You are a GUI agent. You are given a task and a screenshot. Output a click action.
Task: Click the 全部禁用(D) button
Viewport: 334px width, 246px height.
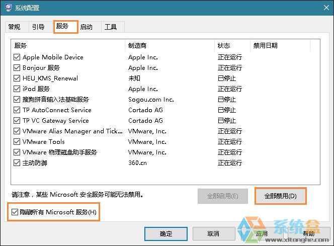[281, 196]
